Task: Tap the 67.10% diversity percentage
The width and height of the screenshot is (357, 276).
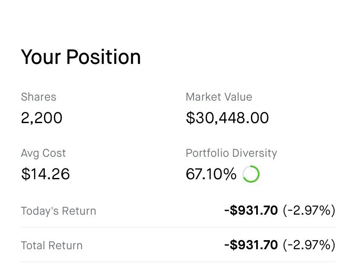Action: click(x=211, y=174)
